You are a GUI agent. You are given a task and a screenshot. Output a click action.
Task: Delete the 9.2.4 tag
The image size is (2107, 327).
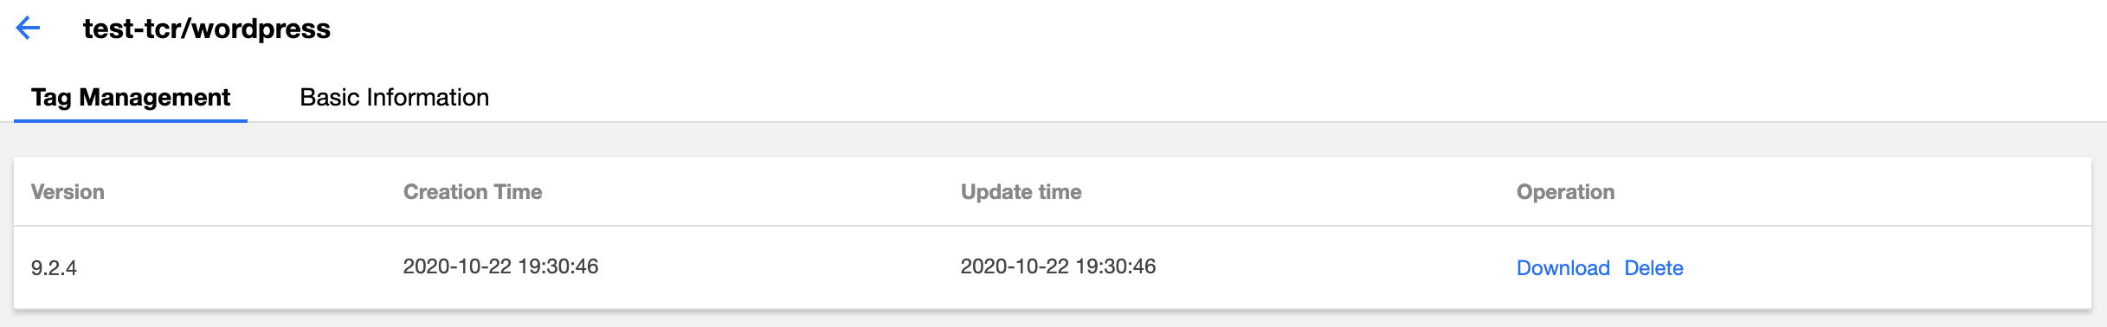pyautogui.click(x=1653, y=268)
